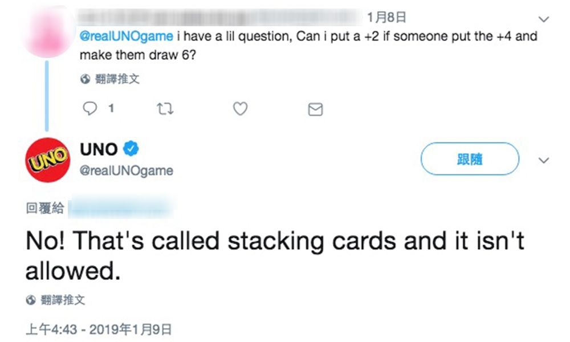
Task: Open direct message share icon under the tweet
Action: 315,108
